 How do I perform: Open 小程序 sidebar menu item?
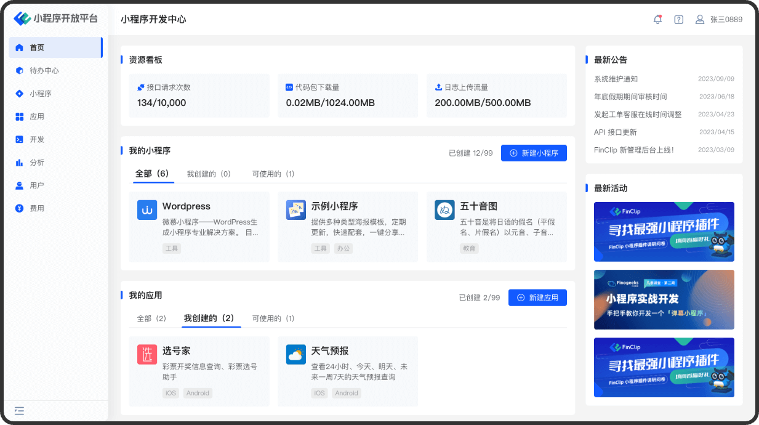pos(41,94)
